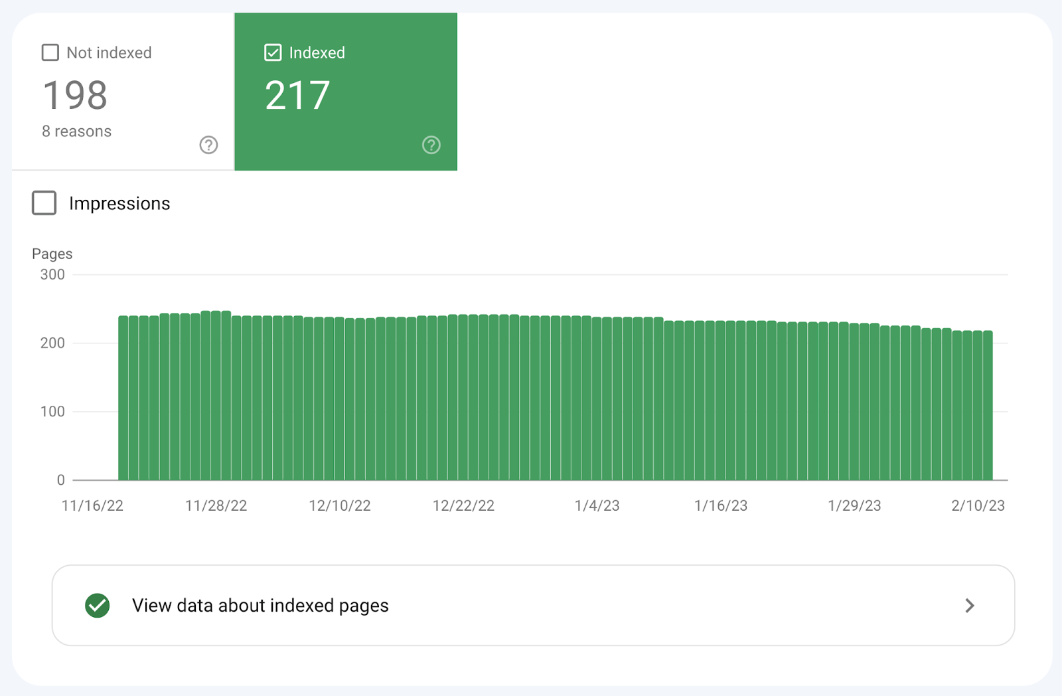Open details via the right-arrow chevron

pos(970,605)
